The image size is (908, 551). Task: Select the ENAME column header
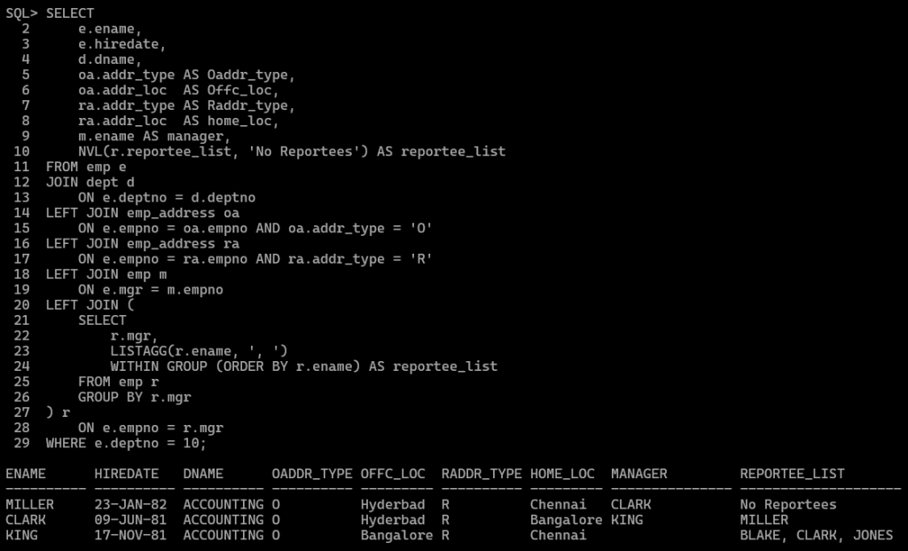[x=26, y=474]
